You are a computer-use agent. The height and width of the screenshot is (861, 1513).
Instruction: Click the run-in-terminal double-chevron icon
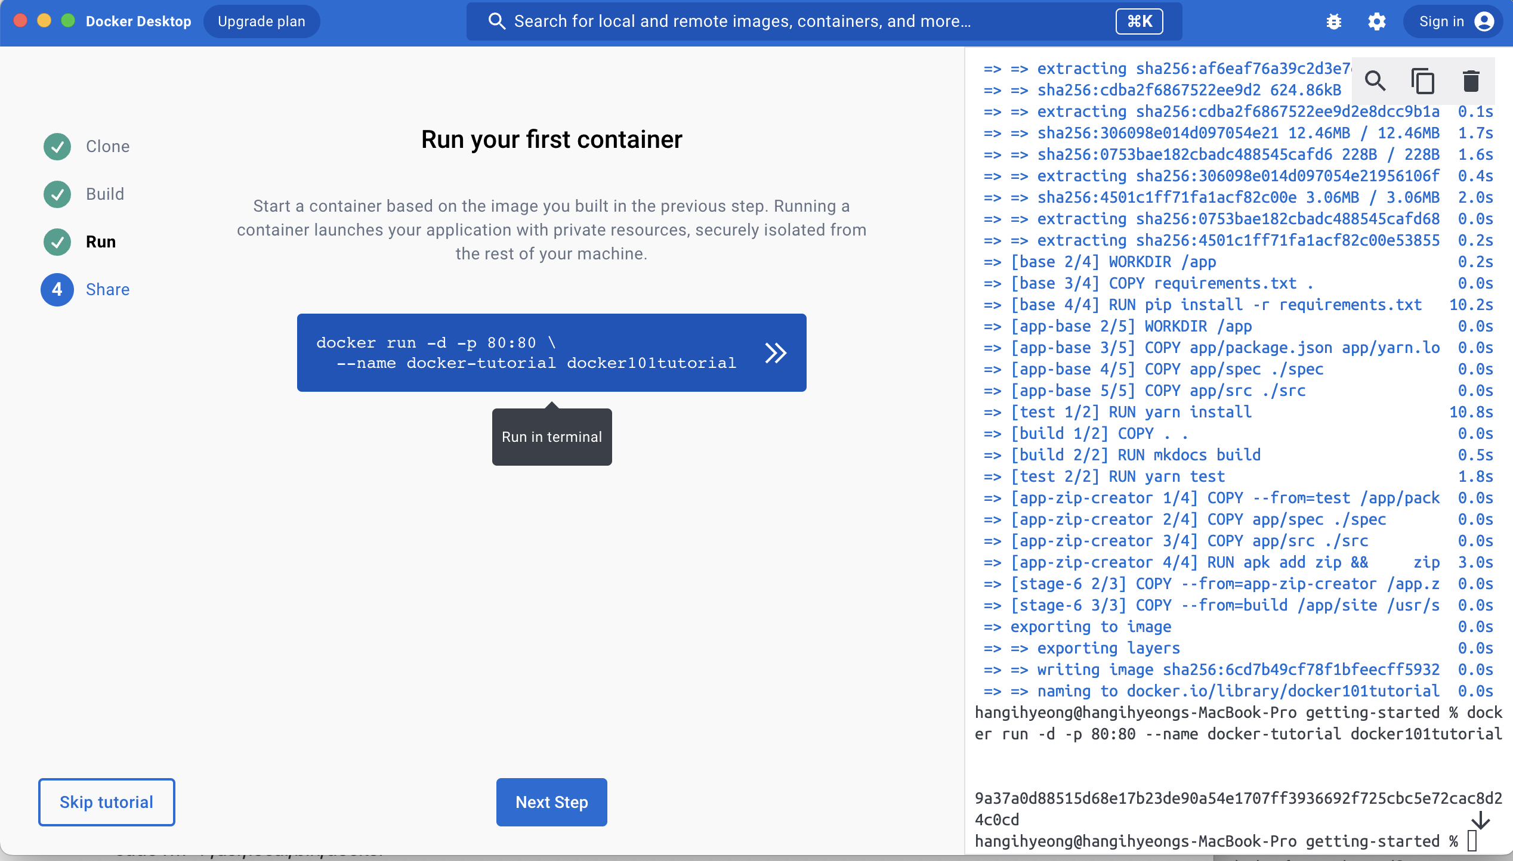[x=775, y=352]
